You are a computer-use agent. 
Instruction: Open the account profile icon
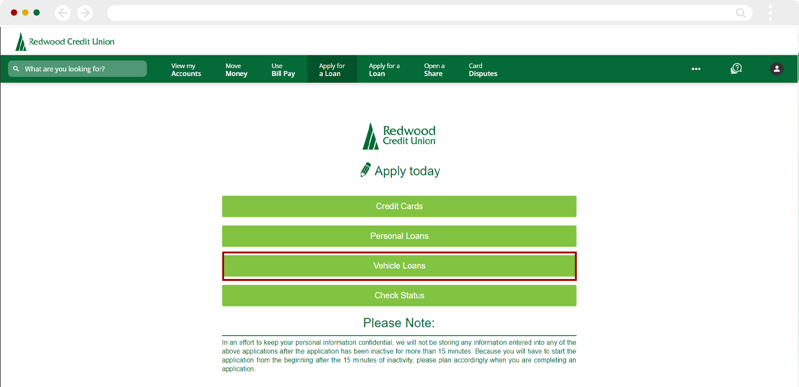[x=776, y=69]
